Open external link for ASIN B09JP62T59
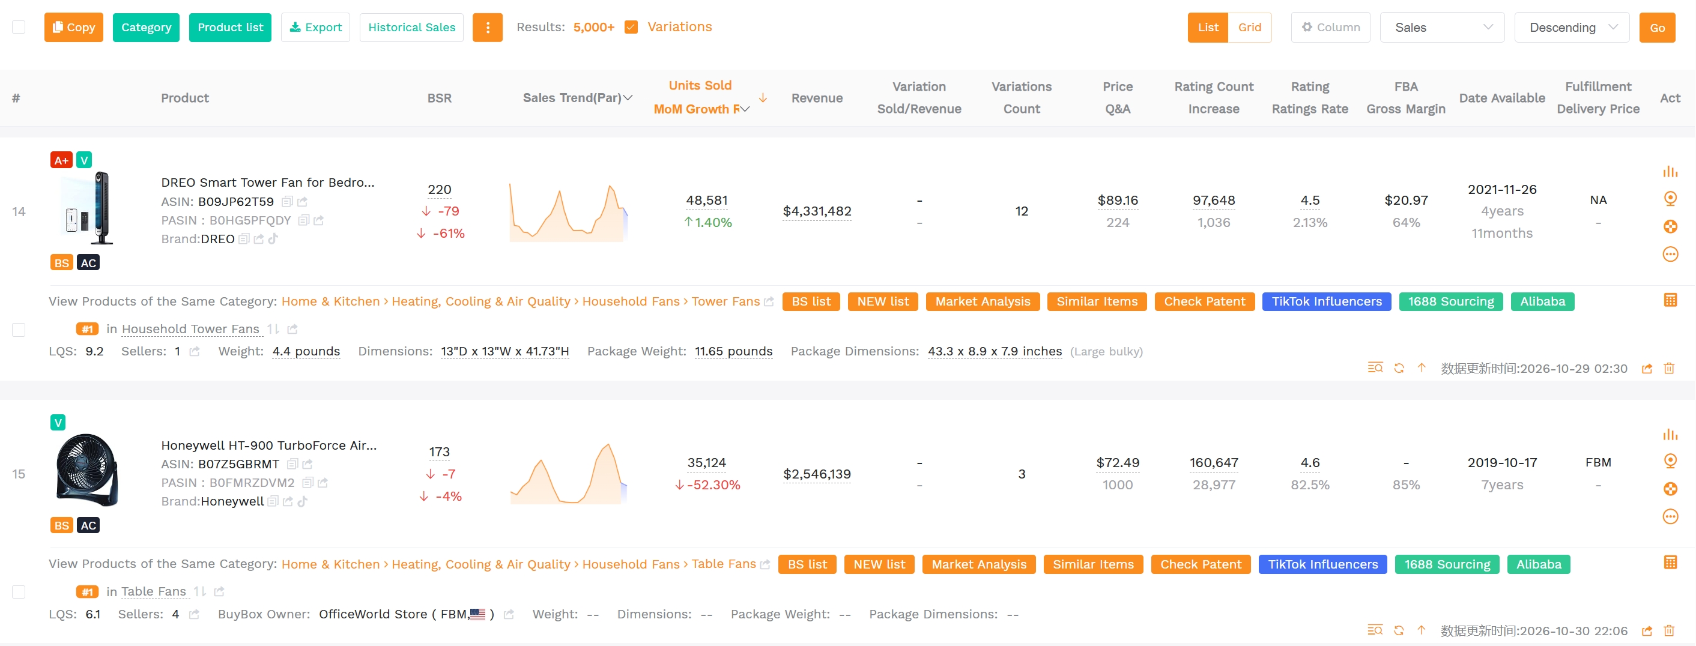1696x646 pixels. [x=302, y=202]
